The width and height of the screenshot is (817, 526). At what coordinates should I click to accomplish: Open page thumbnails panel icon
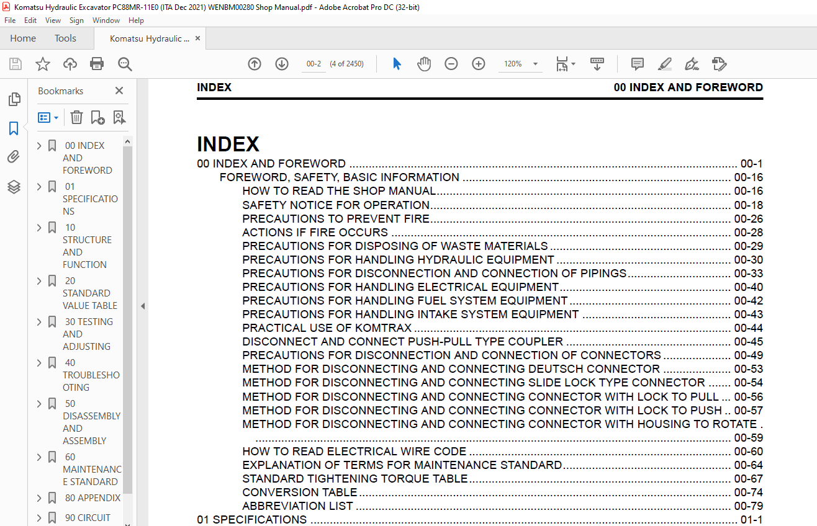14,99
